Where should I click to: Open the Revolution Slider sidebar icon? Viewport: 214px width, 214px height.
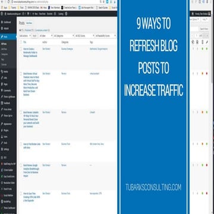point(2,182)
